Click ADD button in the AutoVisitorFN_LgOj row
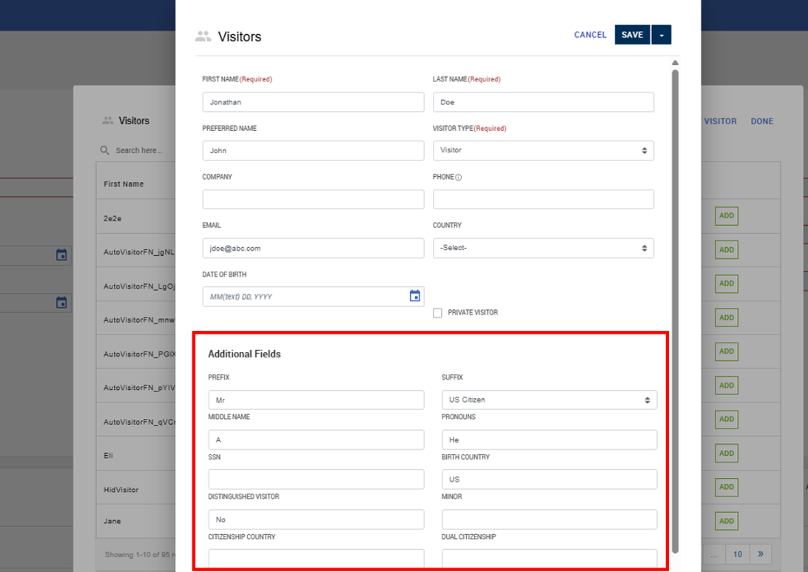This screenshot has width=808, height=572. point(727,283)
